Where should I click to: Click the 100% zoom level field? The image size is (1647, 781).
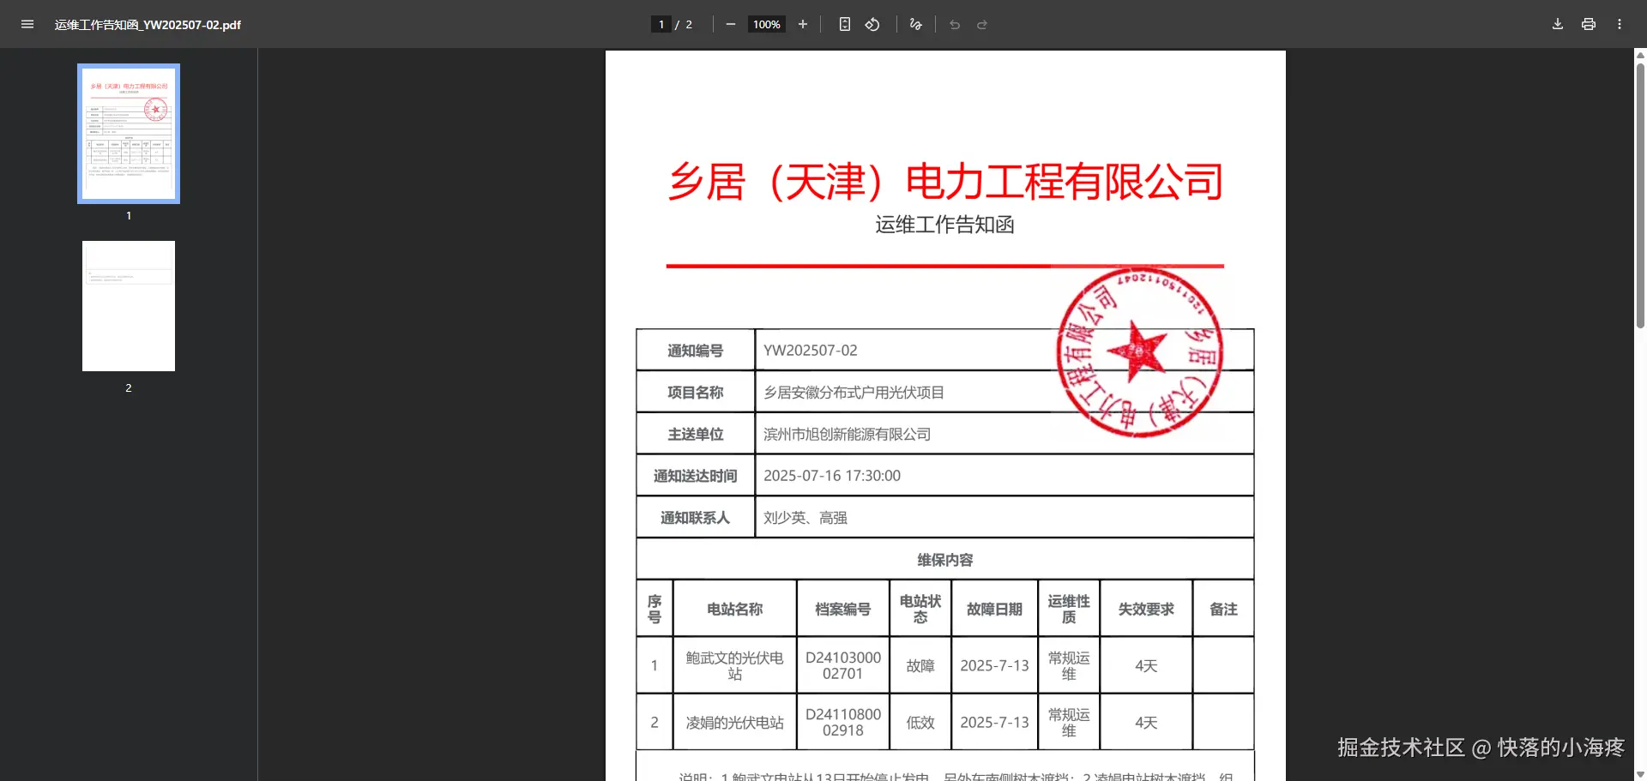click(x=766, y=24)
